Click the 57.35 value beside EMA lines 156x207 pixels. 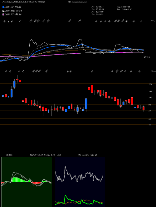(x=146, y=58)
